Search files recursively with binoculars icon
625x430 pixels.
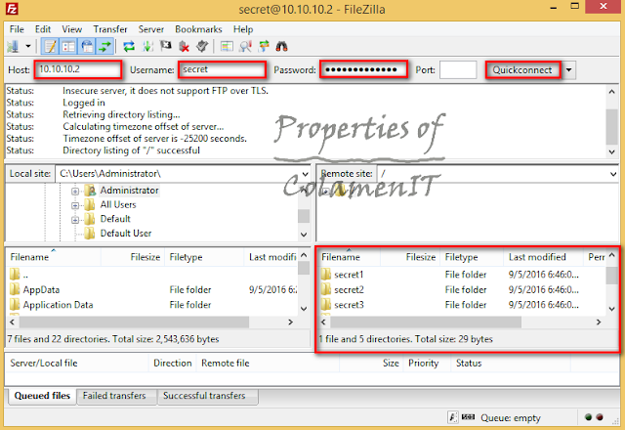(x=282, y=47)
